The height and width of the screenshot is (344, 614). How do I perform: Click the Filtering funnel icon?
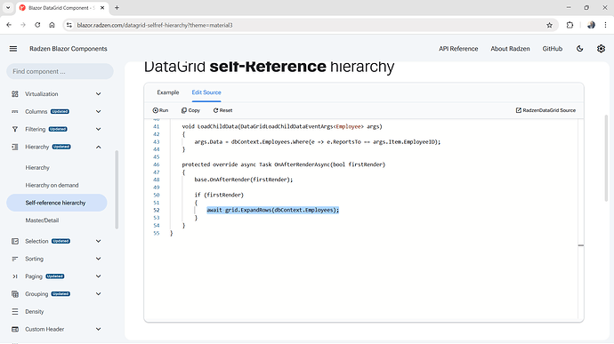15,129
